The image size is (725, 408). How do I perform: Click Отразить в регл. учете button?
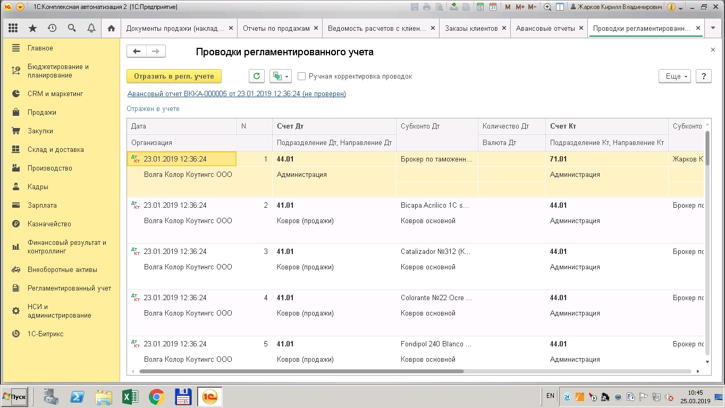(x=174, y=76)
